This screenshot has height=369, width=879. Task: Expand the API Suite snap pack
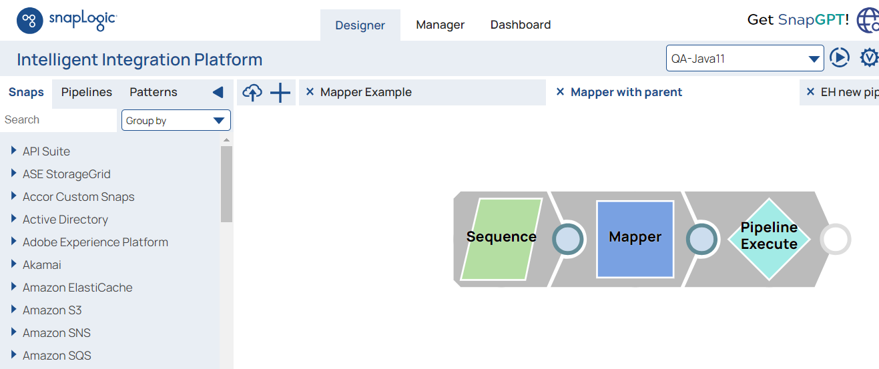tap(14, 151)
